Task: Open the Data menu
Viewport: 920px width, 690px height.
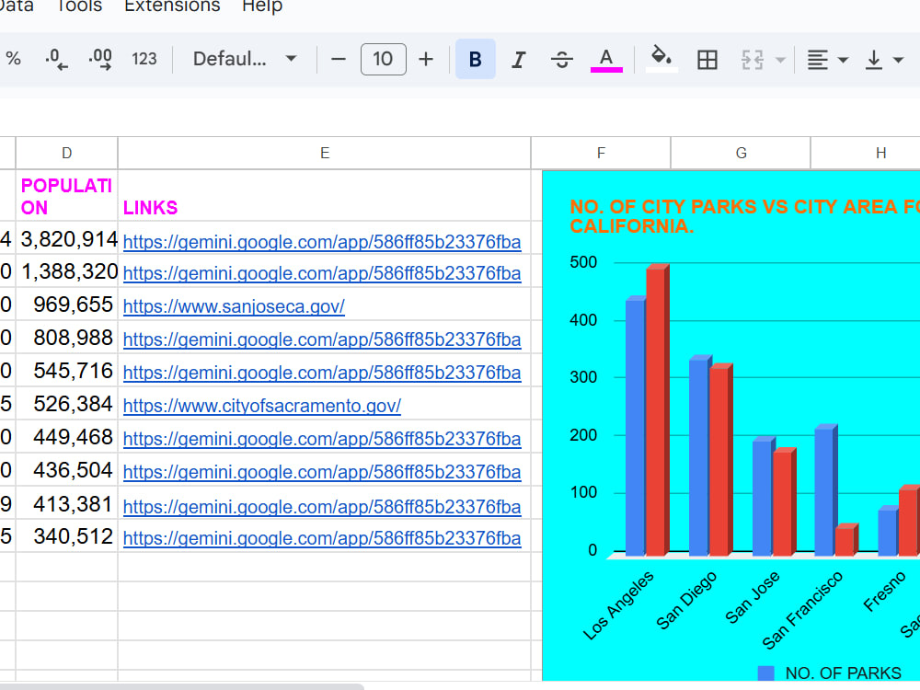Action: pos(17,6)
